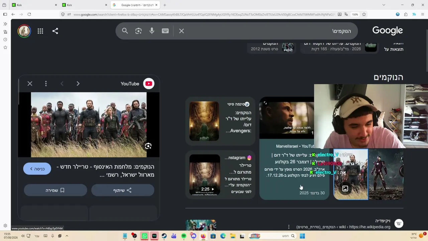The height and width of the screenshot is (241, 428).
Task: Click the page vertical scrollbar
Action: point(427,50)
